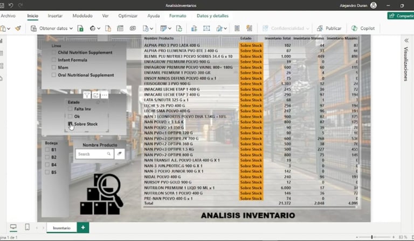414x241 pixels.
Task: Click the Recent sources icon
Action: coord(146,28)
